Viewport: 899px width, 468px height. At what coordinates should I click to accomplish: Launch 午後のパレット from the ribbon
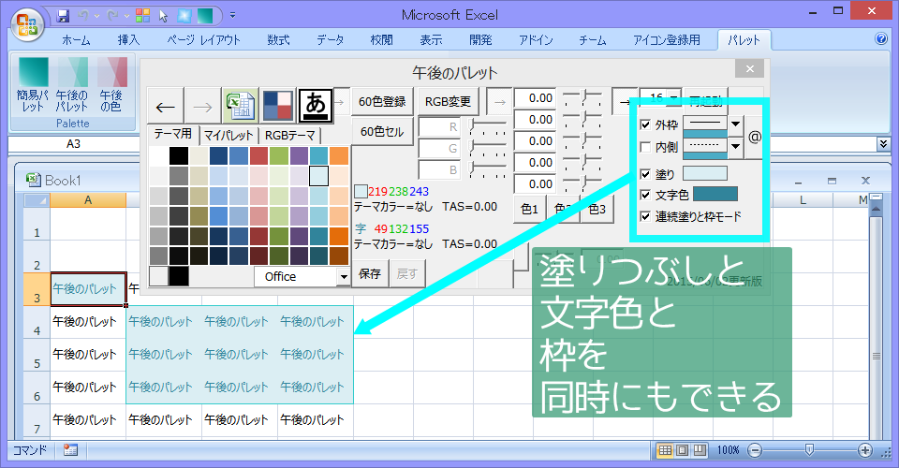pyautogui.click(x=72, y=85)
